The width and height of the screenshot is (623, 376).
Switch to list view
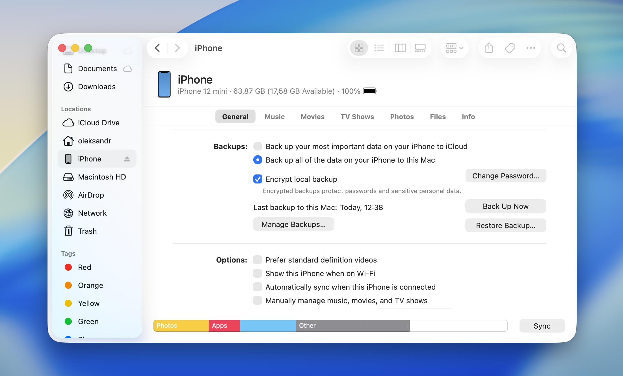click(379, 48)
